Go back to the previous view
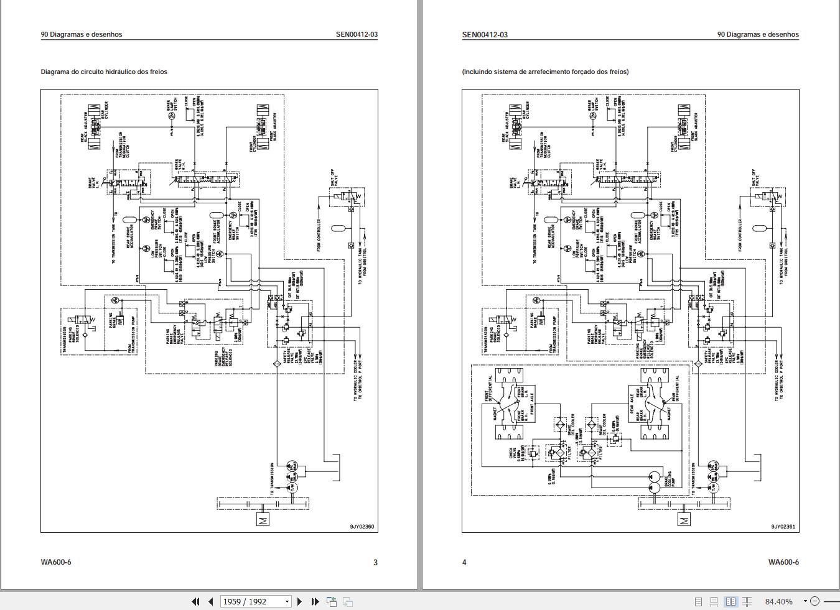840x610 pixels. tap(332, 601)
